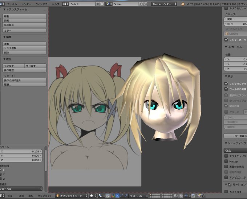Collapse the history (履歴) panel

tap(4, 59)
